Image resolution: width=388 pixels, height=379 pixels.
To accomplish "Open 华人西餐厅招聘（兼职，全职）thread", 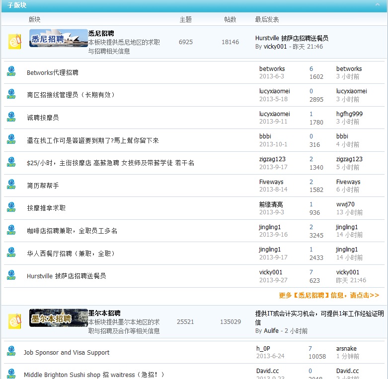I will pyautogui.click(x=71, y=253).
